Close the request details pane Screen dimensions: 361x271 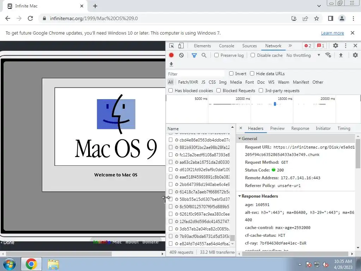click(240, 128)
